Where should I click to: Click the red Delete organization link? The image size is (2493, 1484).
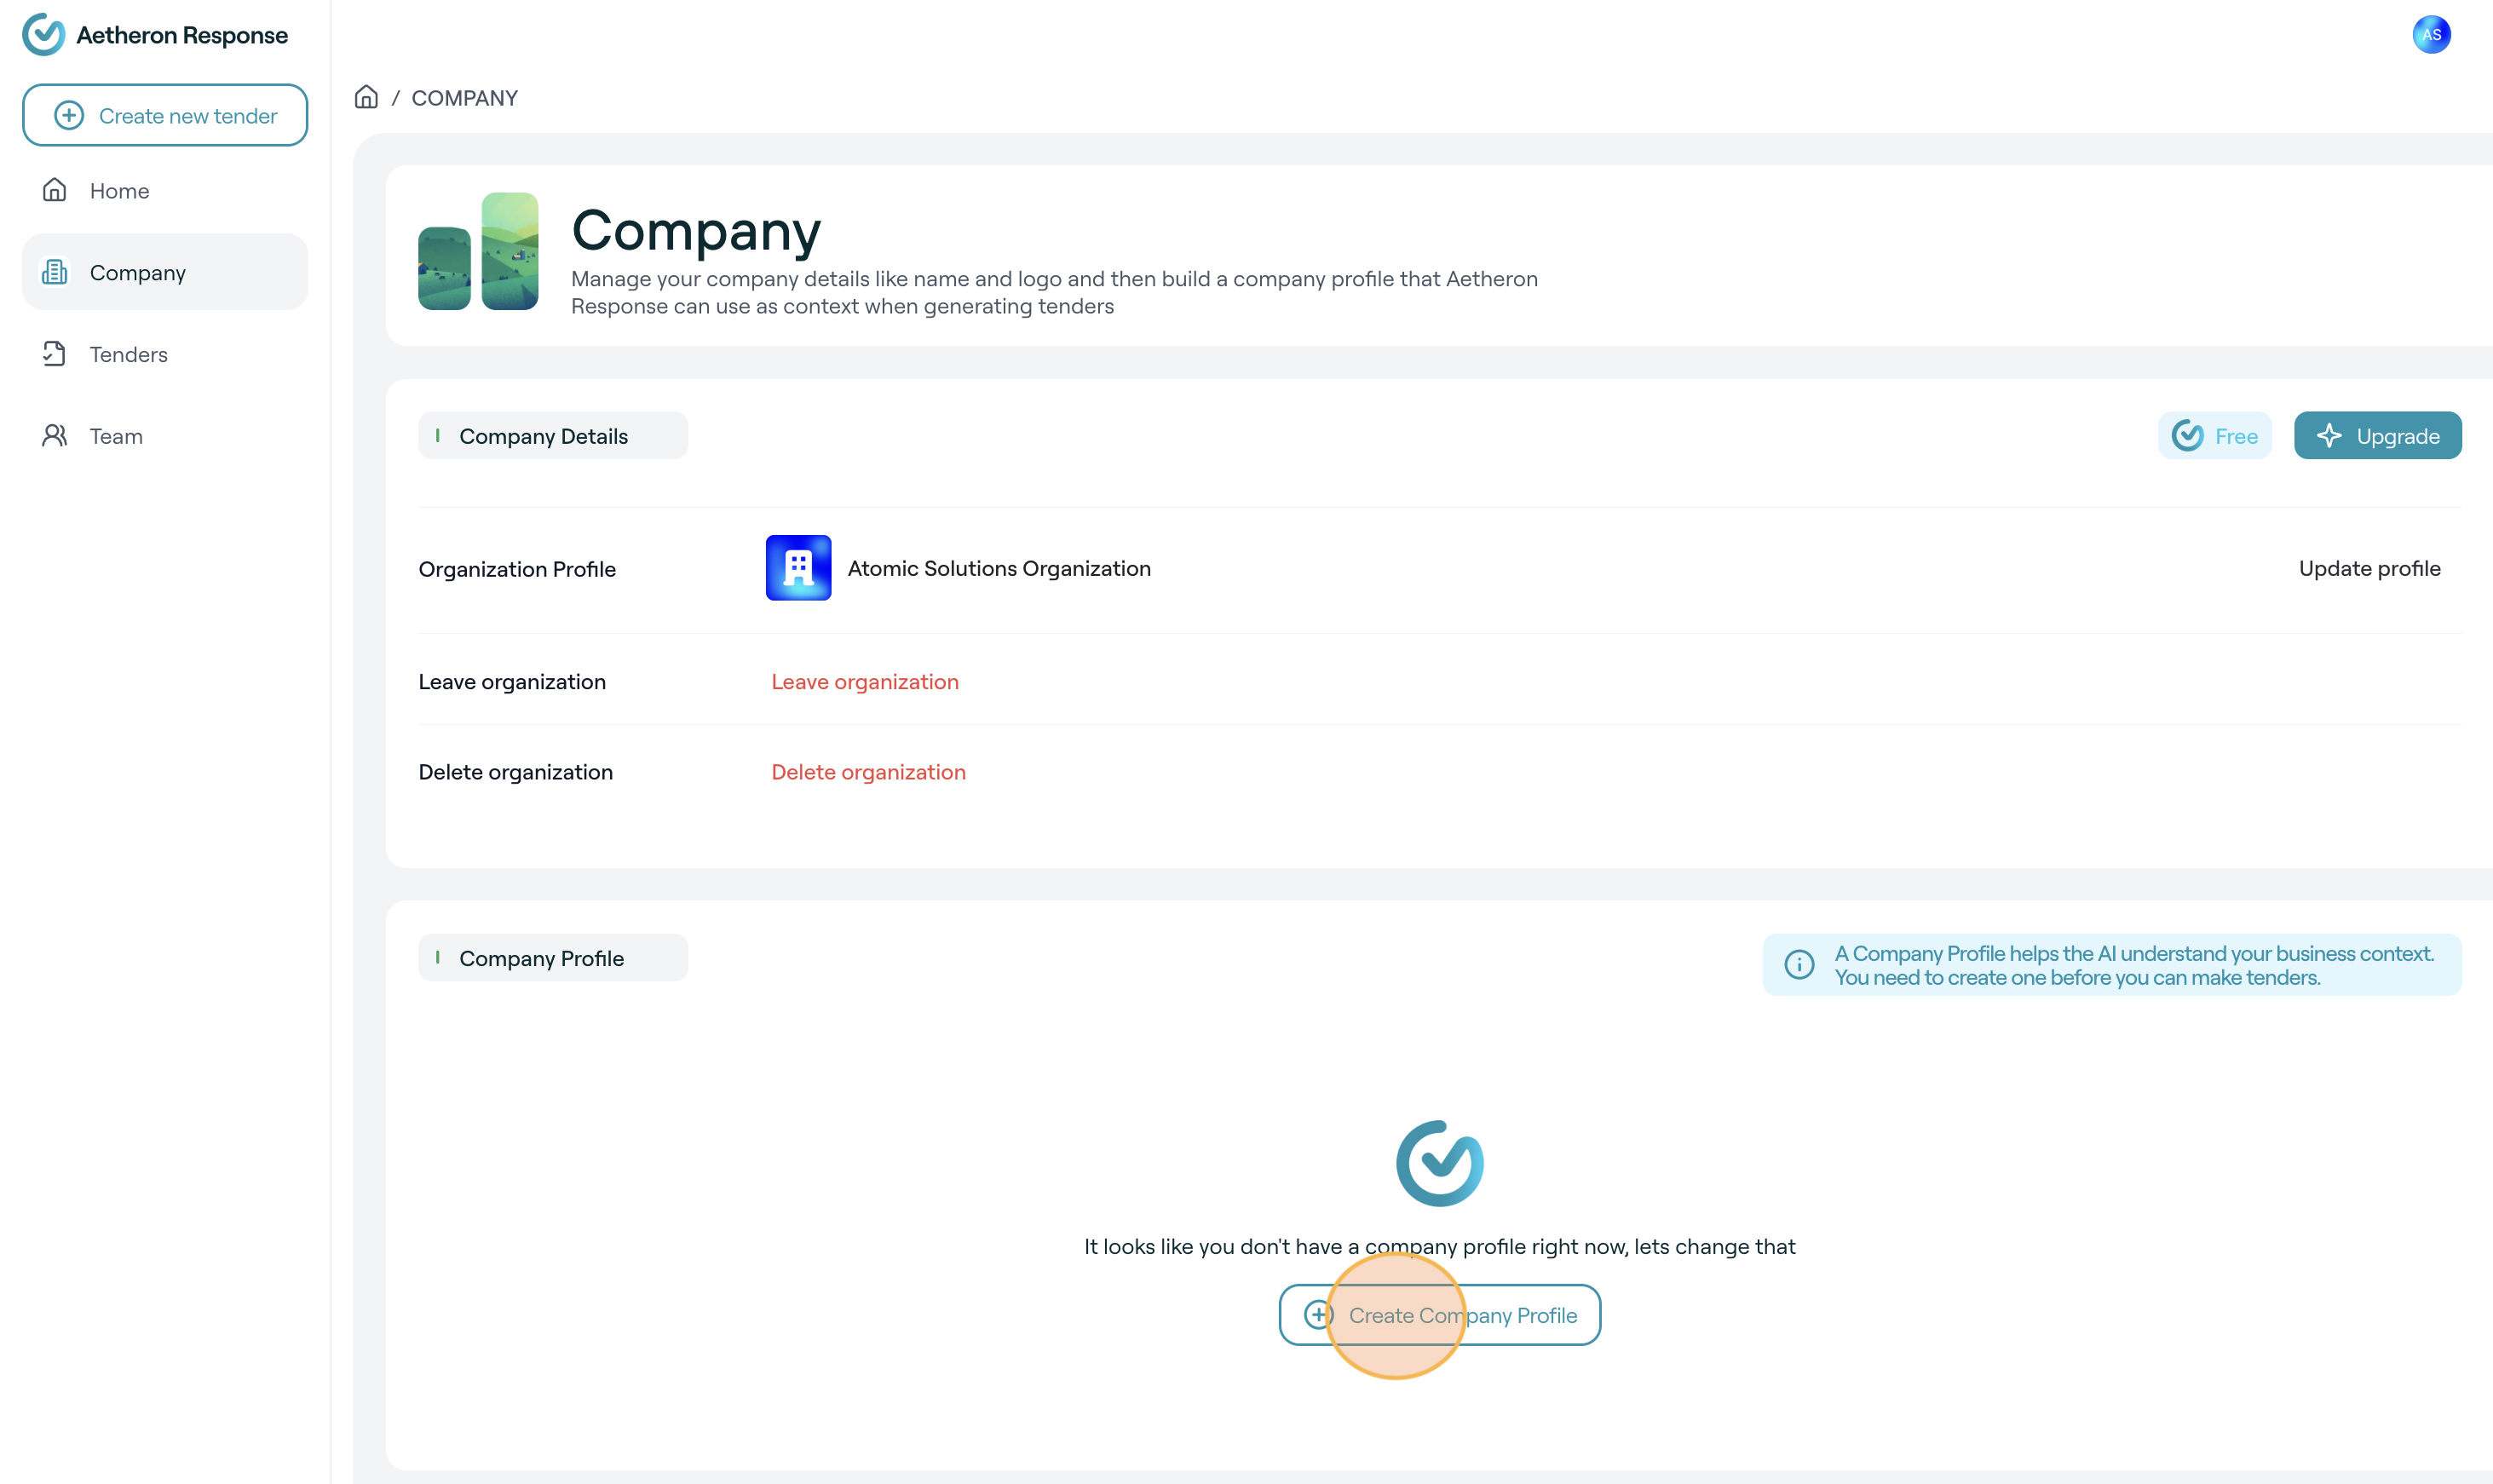point(868,772)
